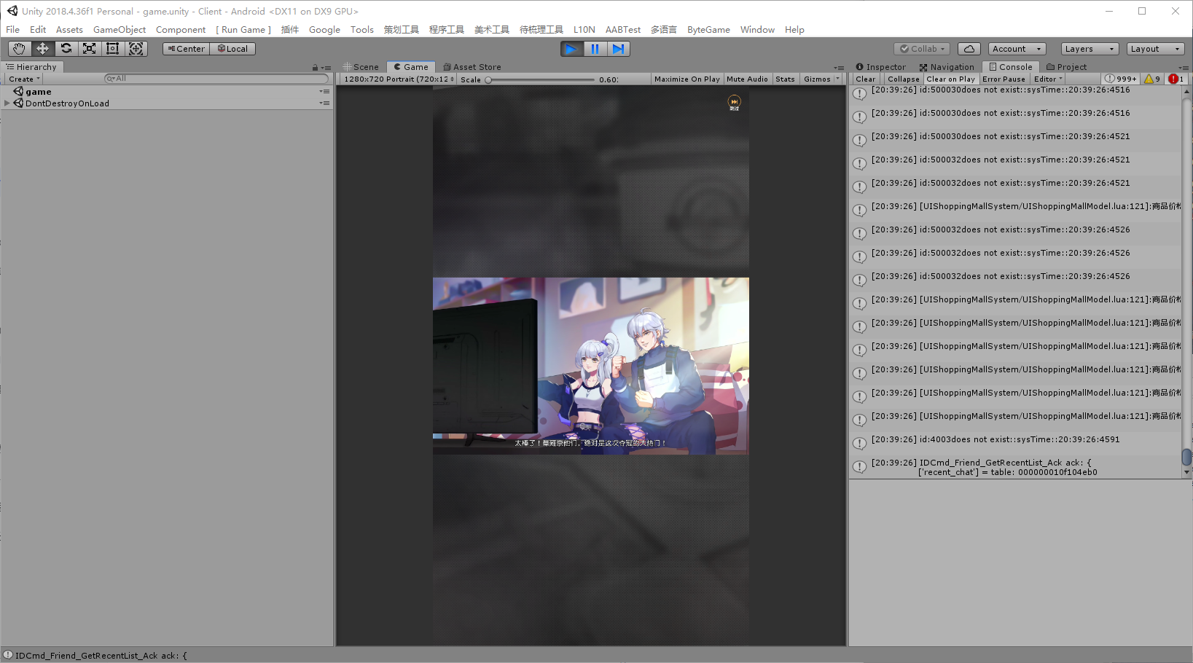This screenshot has width=1193, height=663.
Task: Toggle Mute Audio in Game view
Action: coord(747,79)
